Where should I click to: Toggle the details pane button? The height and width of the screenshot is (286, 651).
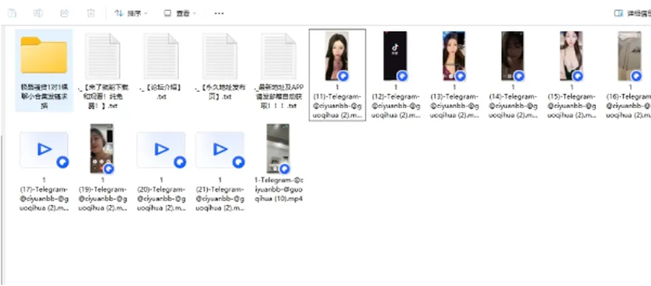click(632, 14)
